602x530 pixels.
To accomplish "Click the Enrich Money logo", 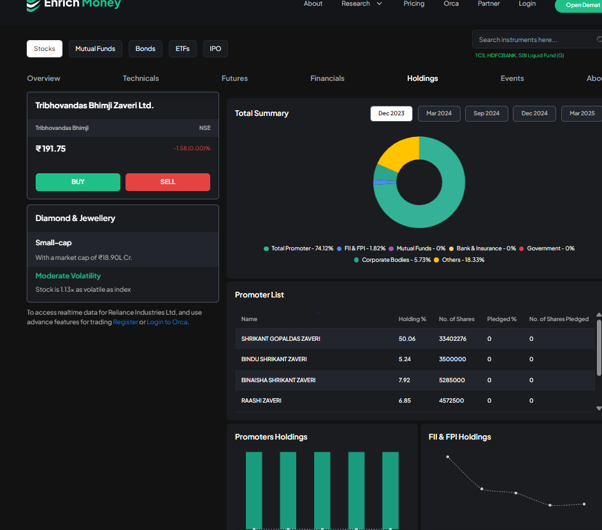I will click(74, 4).
